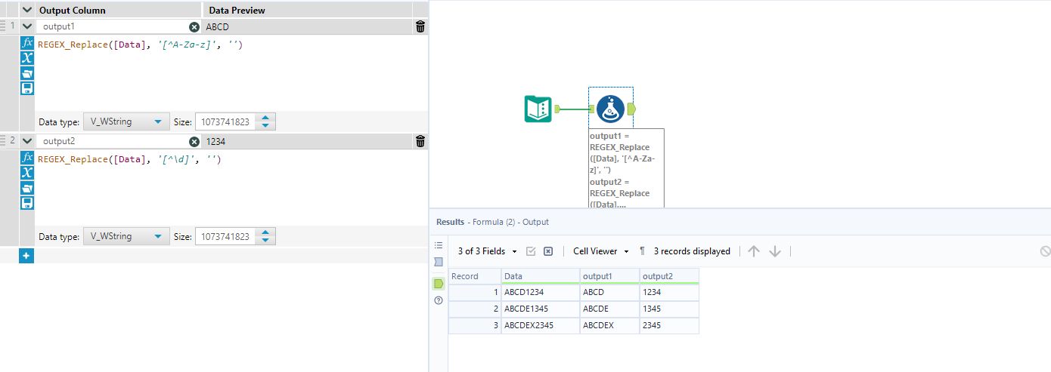Screen dimensions: 1051x372
Task: Click the Size spinner for output1
Action: 266,121
